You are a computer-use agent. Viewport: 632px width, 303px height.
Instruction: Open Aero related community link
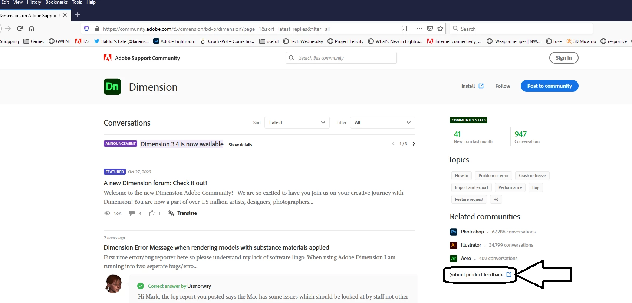click(466, 259)
